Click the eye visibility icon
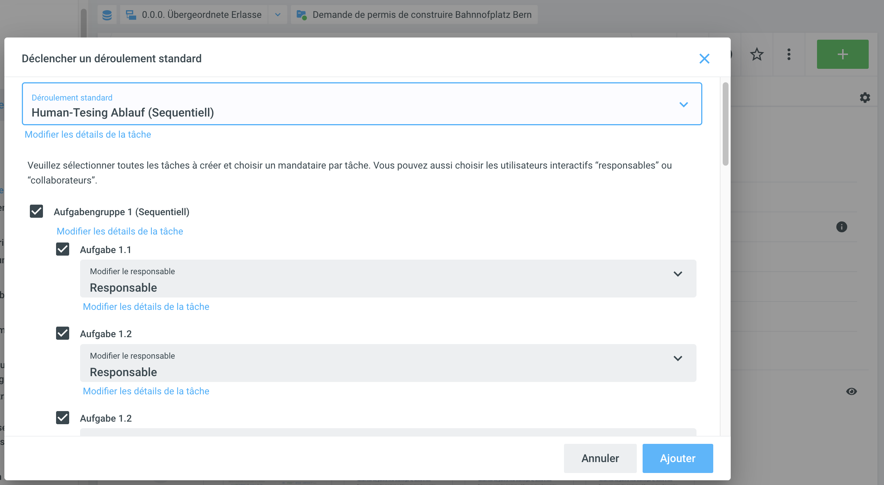This screenshot has height=485, width=884. tap(851, 391)
